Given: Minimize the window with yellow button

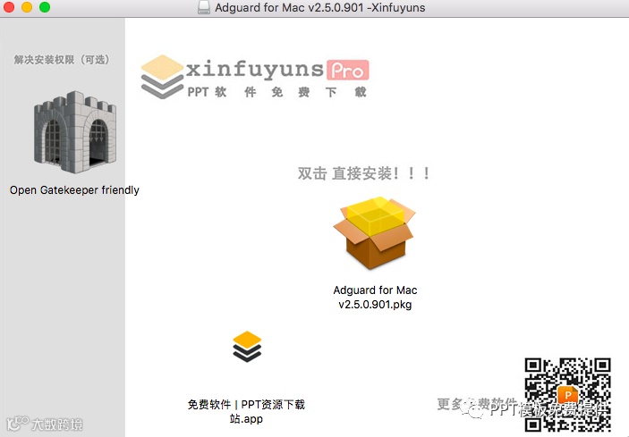Looking at the screenshot, I should (27, 7).
